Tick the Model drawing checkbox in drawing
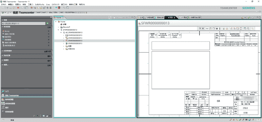 point(156,35)
